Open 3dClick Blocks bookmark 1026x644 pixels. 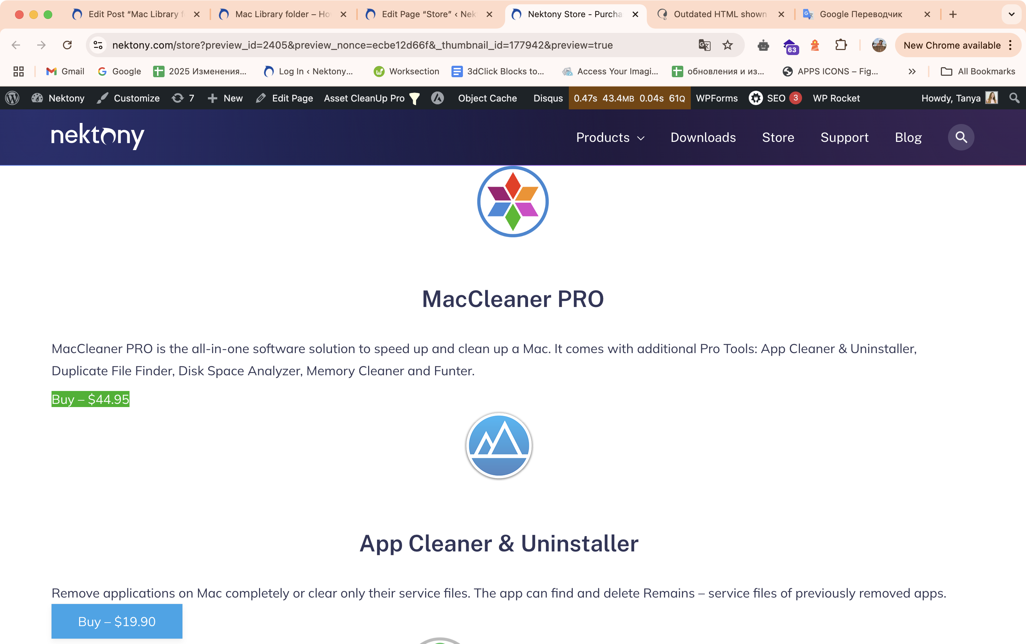pos(498,71)
